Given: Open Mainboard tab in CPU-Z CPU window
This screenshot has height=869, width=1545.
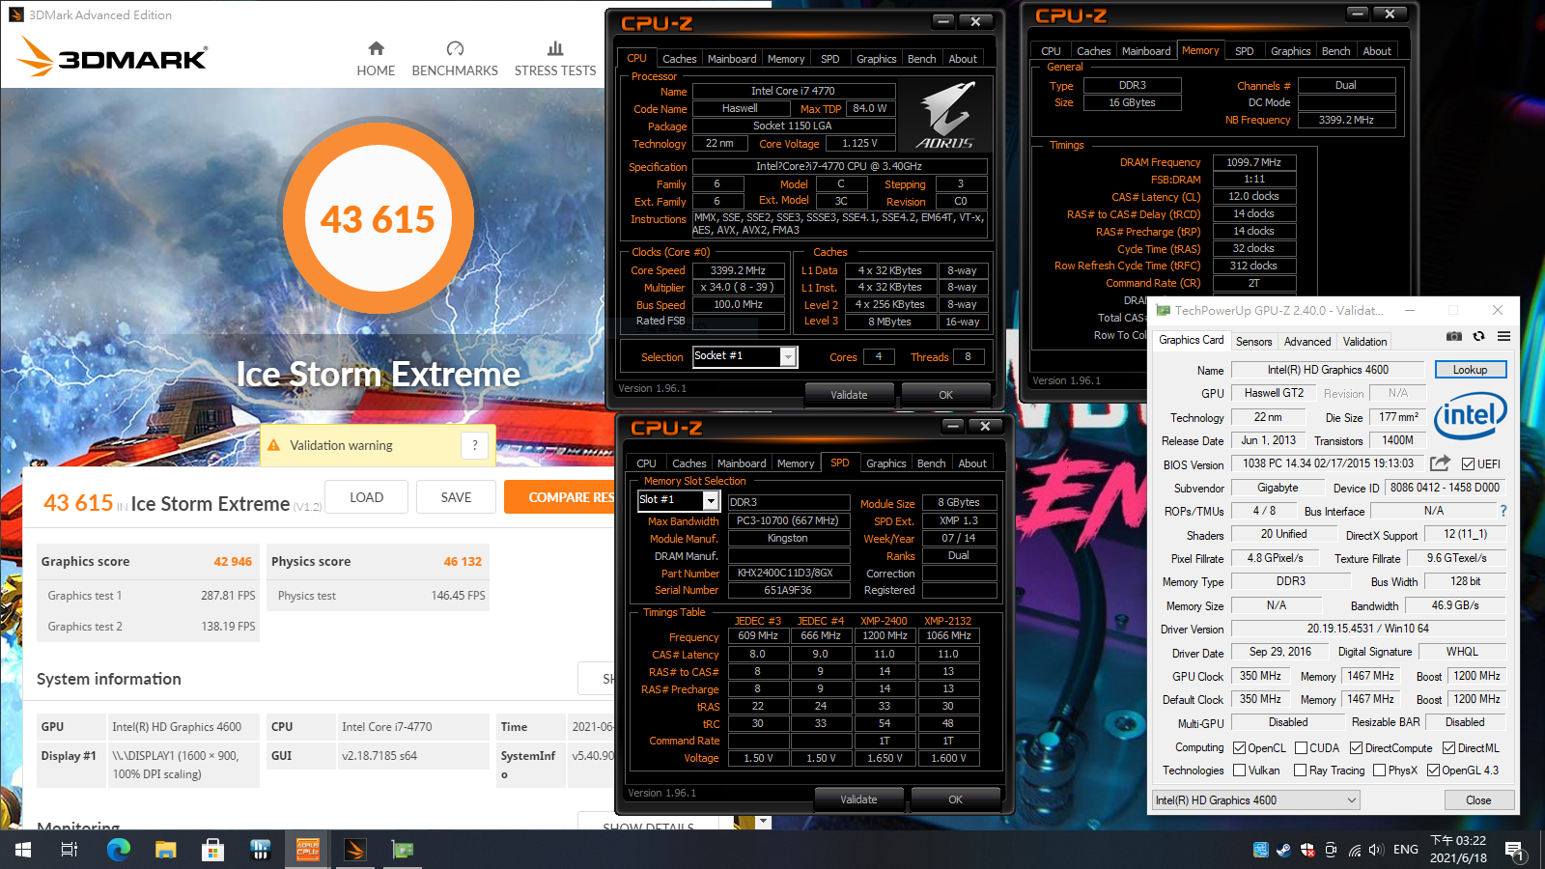Looking at the screenshot, I should click(732, 59).
